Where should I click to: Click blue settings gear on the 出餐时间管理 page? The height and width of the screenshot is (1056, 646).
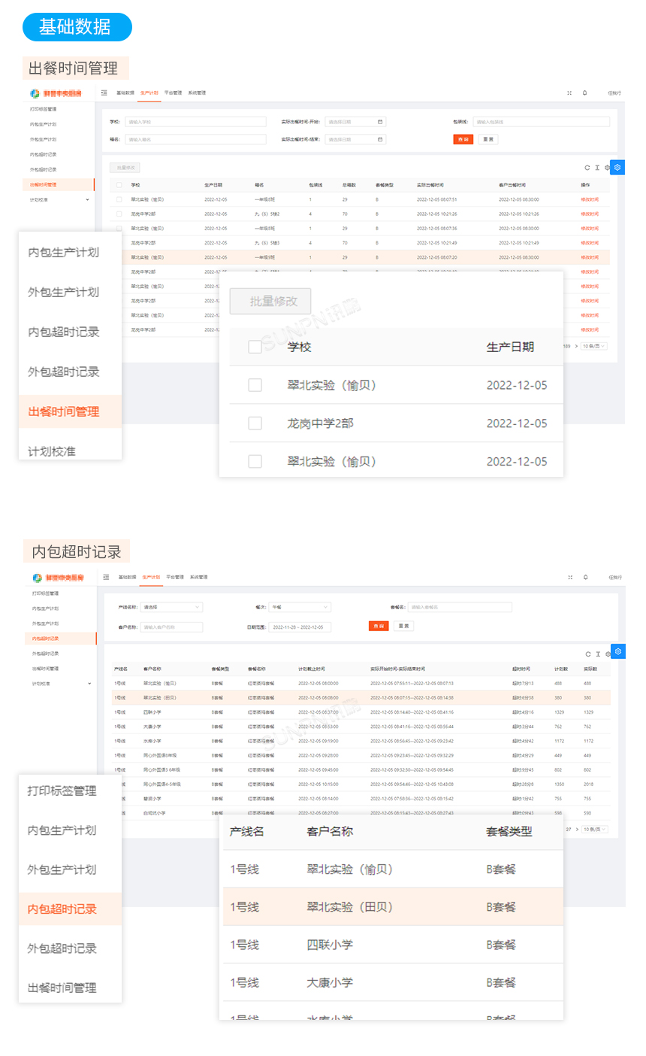pos(617,167)
